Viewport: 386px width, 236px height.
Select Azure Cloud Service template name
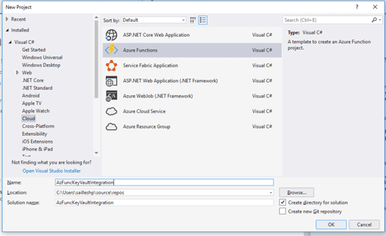tap(144, 111)
